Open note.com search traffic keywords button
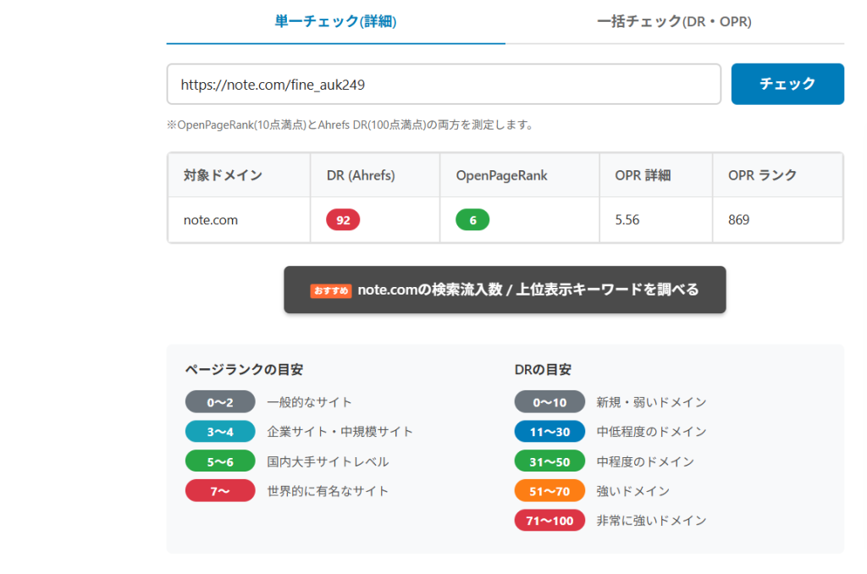Viewport: 867px width, 574px height. click(x=505, y=290)
